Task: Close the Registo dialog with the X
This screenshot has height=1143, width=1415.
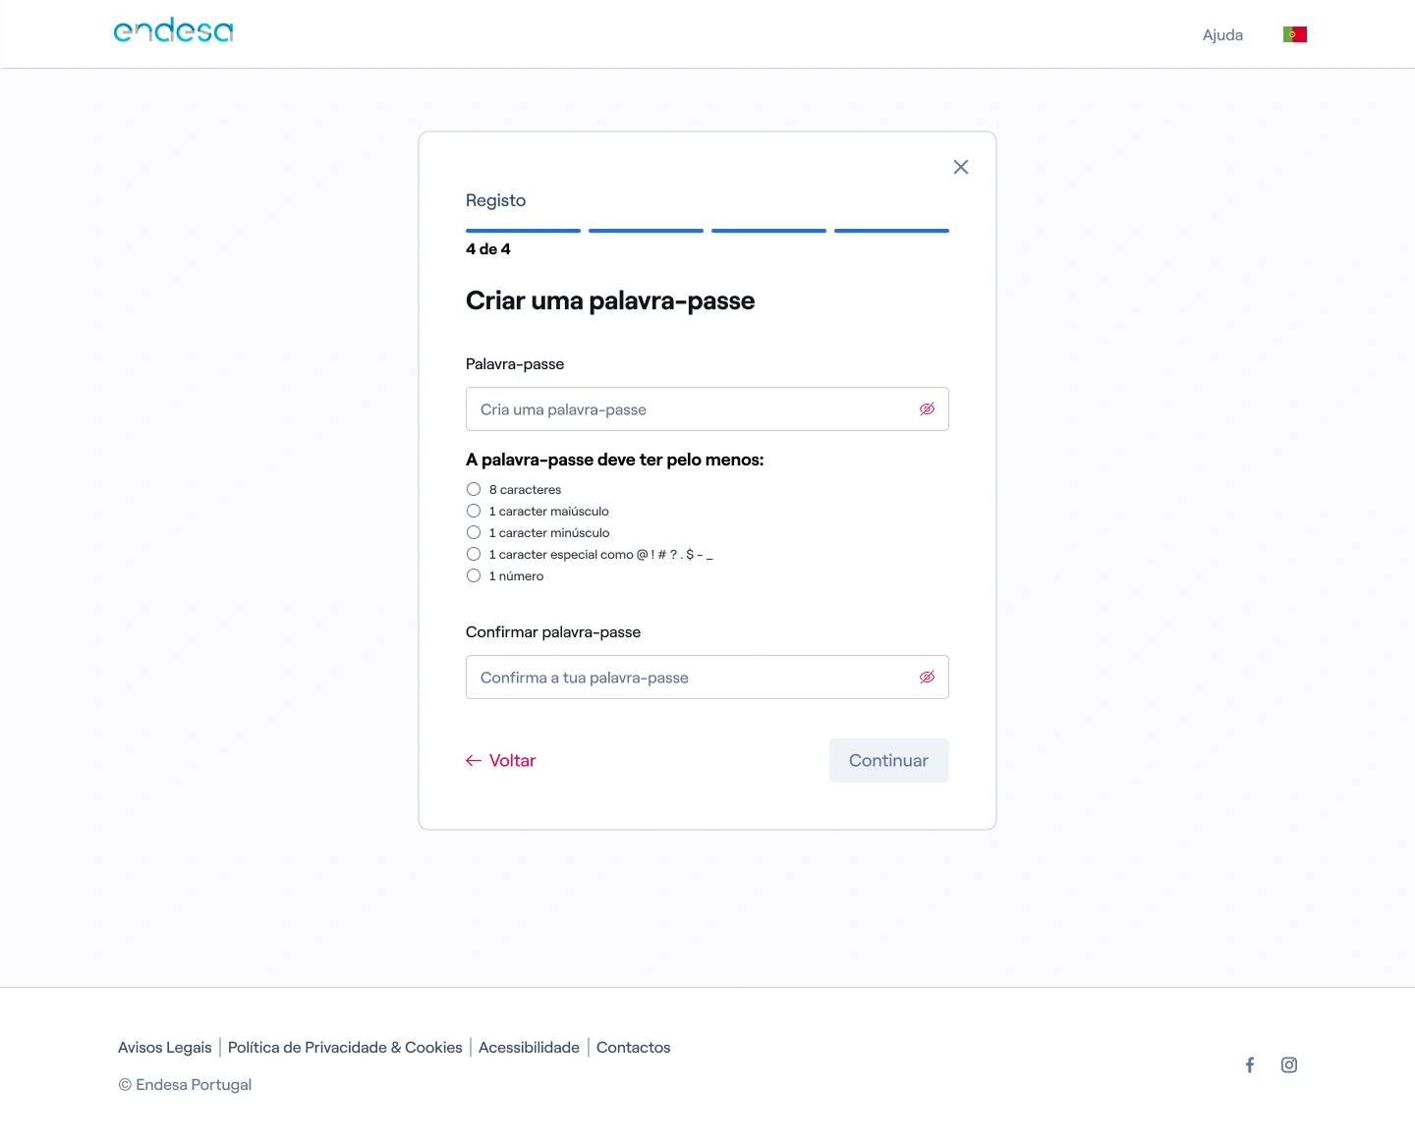Action: point(960,167)
